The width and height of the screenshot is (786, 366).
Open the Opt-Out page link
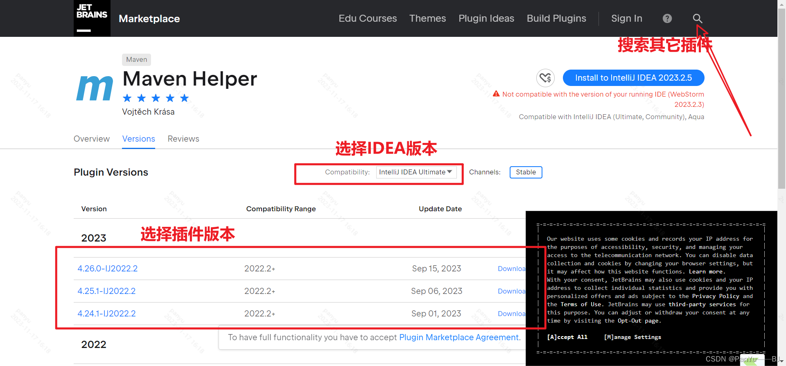pos(639,321)
